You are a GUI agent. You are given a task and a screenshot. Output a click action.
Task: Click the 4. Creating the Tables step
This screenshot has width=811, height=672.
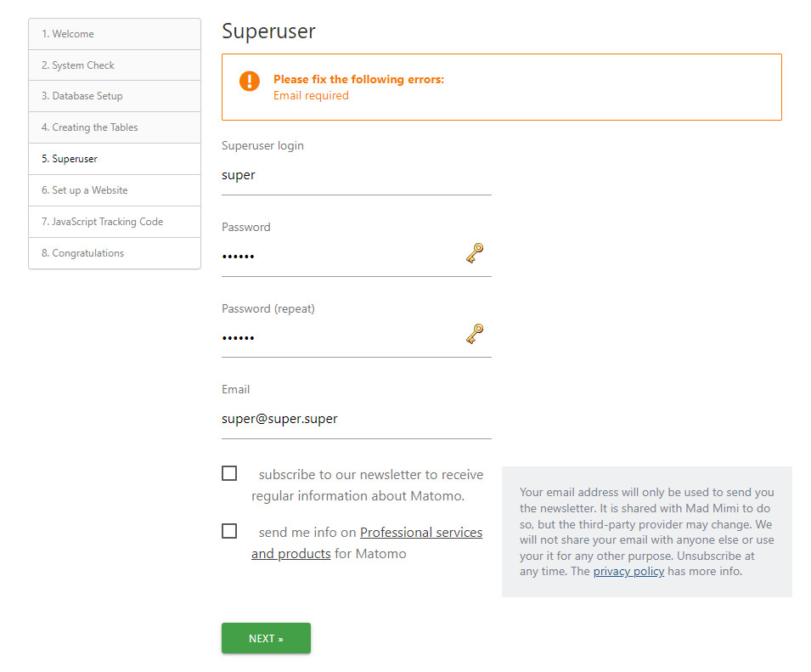tap(115, 127)
